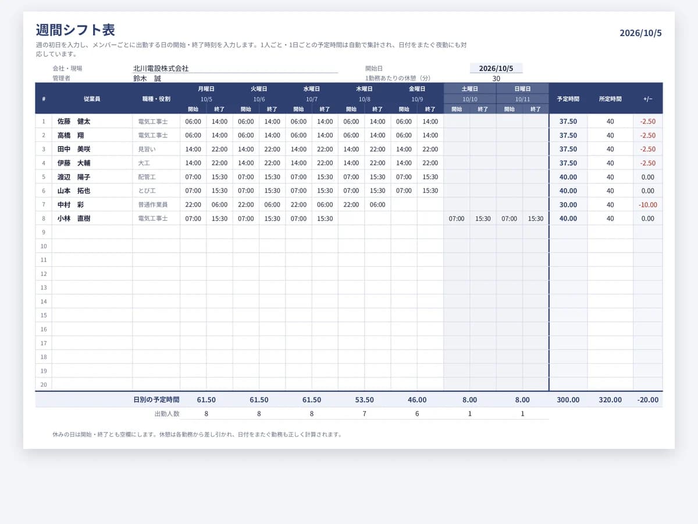Click the break minutes value 30
This screenshot has width=698, height=524.
tap(496, 78)
